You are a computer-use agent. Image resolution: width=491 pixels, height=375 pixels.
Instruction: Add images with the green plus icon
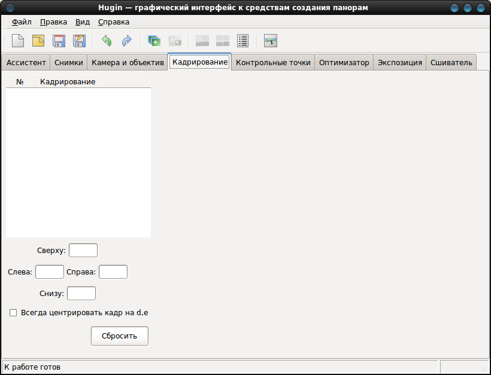pyautogui.click(x=154, y=41)
